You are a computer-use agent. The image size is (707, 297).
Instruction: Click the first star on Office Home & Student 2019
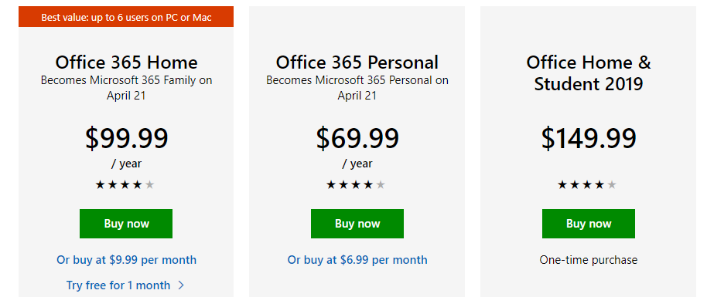coord(562,184)
